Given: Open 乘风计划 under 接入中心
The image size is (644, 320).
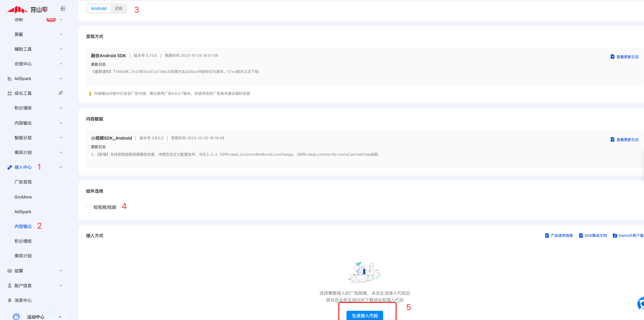Looking at the screenshot, I should click(x=23, y=256).
